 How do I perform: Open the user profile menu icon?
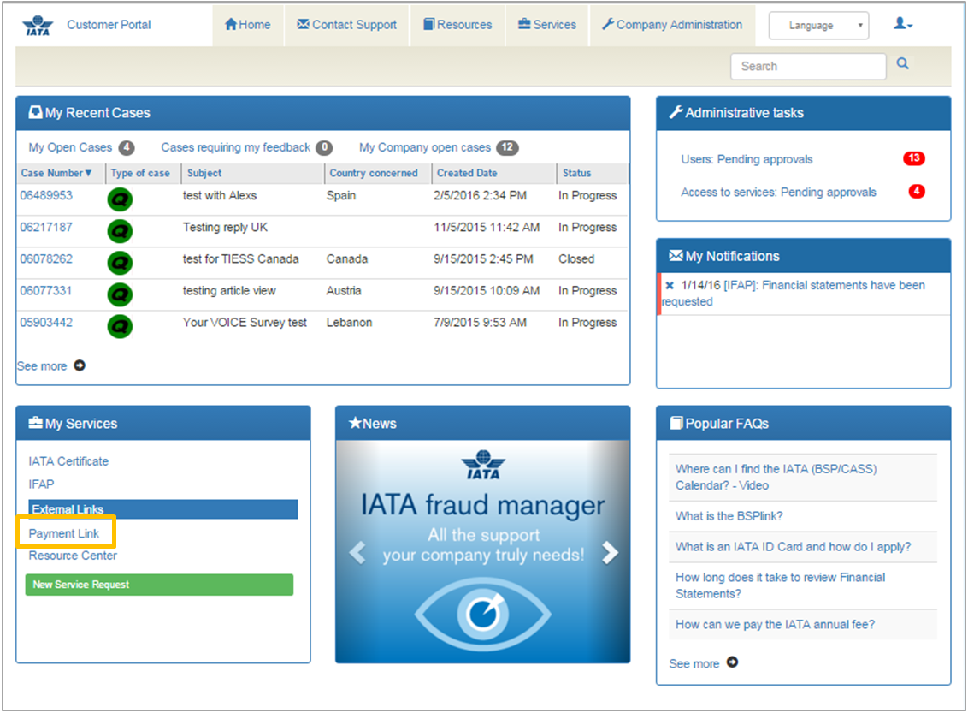tap(903, 23)
